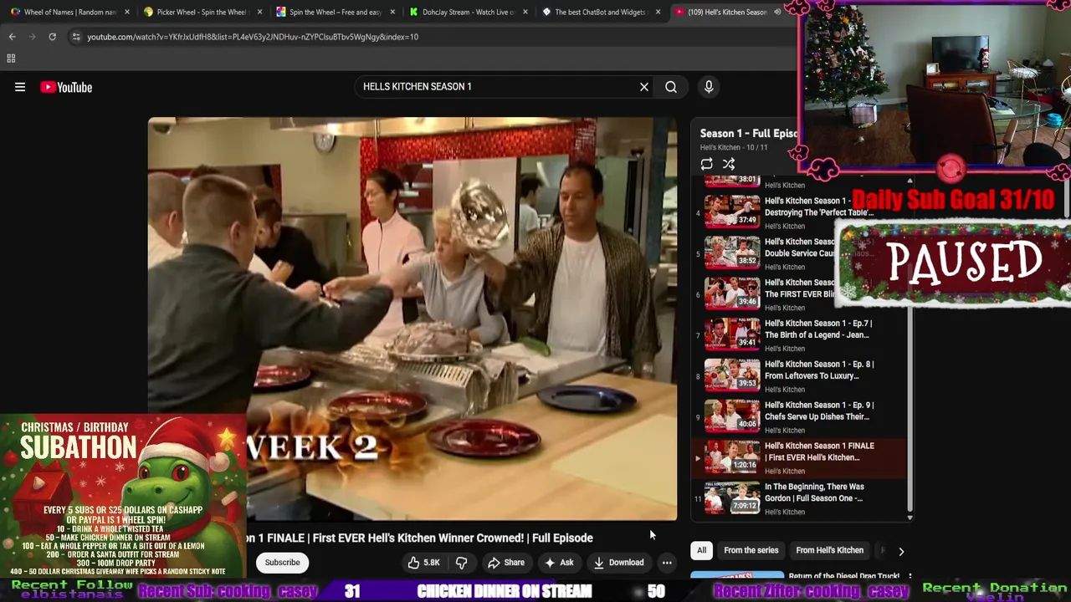Viewport: 1071px width, 602px height.
Task: Close the ChatBot and Widgets tab
Action: click(658, 12)
